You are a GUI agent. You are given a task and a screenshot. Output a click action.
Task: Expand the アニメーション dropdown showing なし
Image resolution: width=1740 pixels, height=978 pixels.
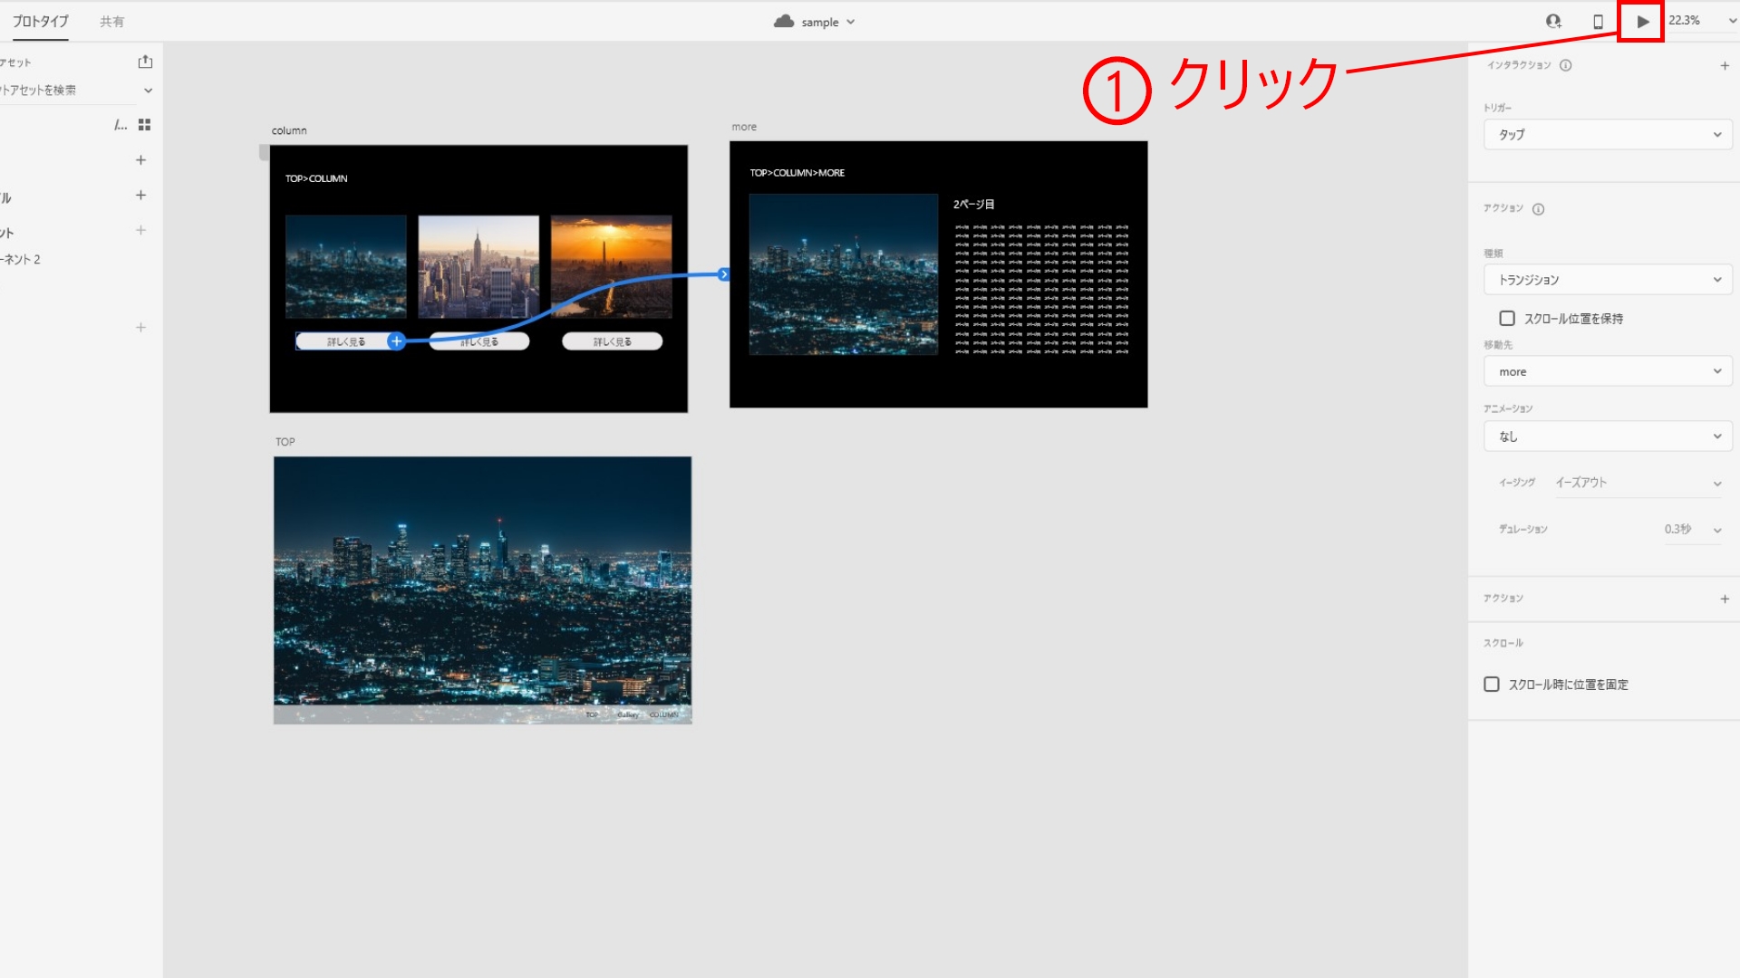pyautogui.click(x=1607, y=436)
